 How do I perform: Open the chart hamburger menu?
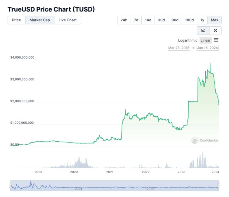[216, 40]
